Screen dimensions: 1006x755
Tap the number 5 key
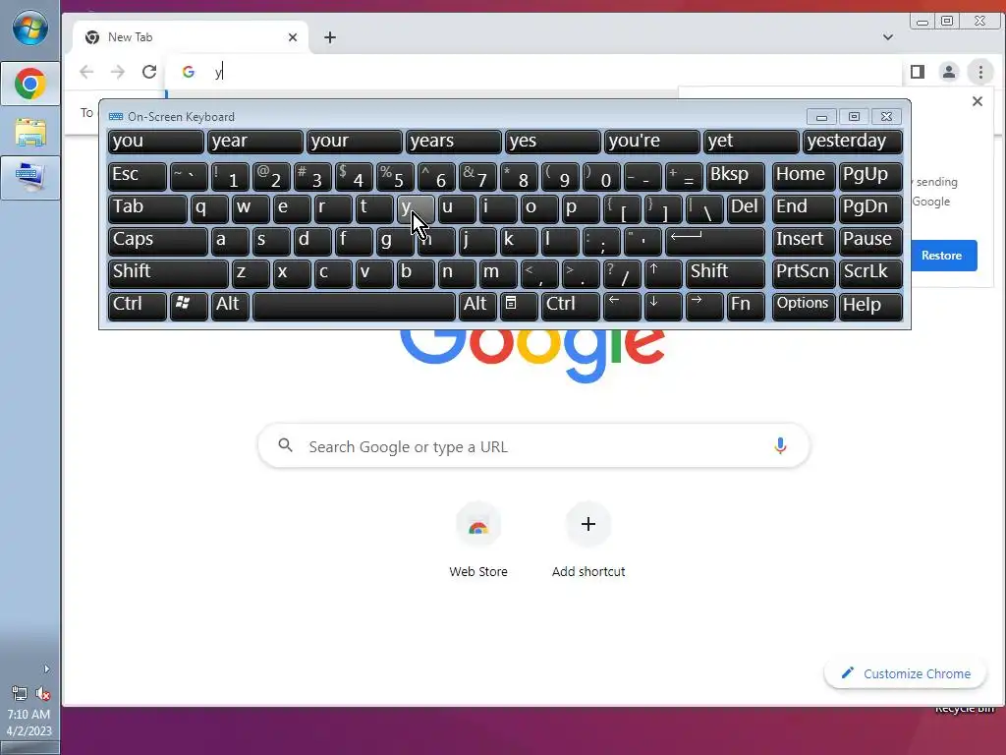[395, 176]
